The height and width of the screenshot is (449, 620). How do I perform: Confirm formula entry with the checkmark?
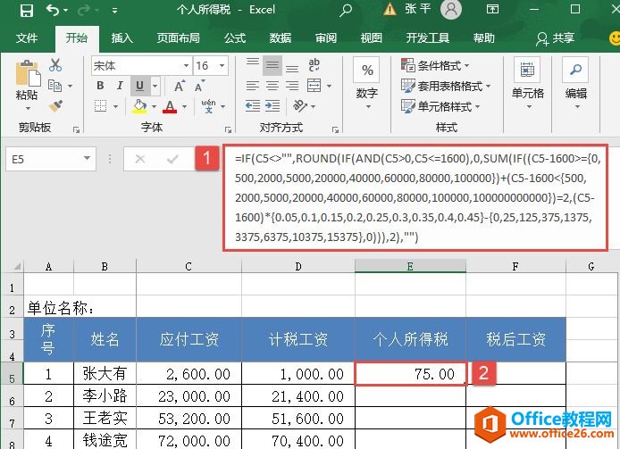pos(172,159)
